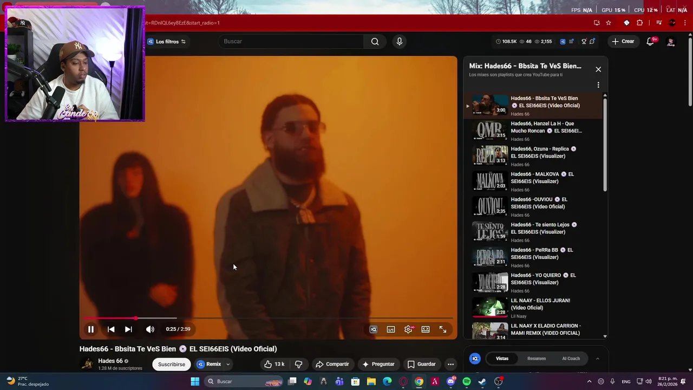Open Hades 66 channel link
Viewport: 693px width, 390px height.
tap(110, 361)
